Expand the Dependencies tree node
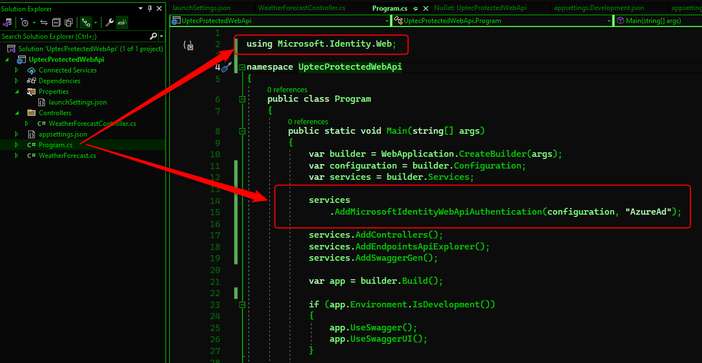Image resolution: width=702 pixels, height=363 pixels. coord(16,81)
